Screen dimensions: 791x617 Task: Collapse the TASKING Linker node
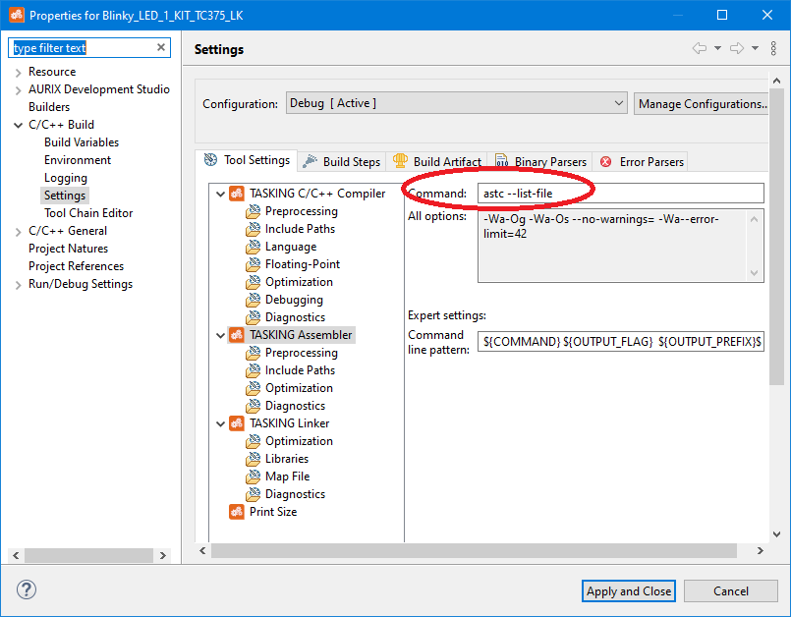pyautogui.click(x=220, y=423)
